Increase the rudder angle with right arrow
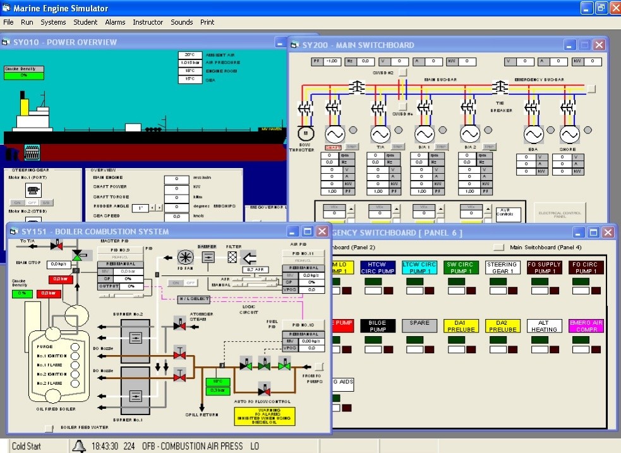621x453 pixels. click(x=159, y=207)
